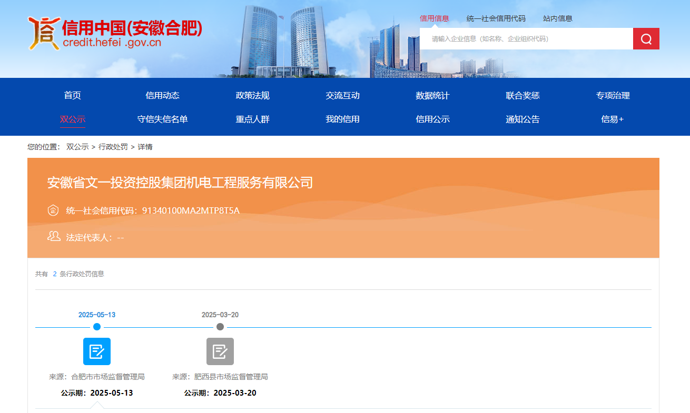The width and height of the screenshot is (690, 413).
Task: Open the Credit China Hefei site logo
Action: [x=115, y=34]
